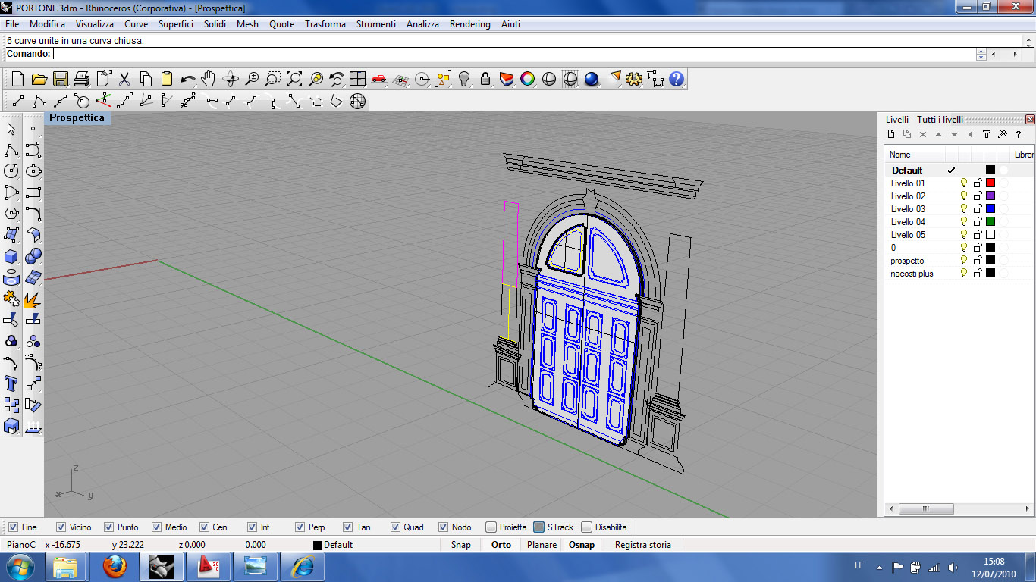Image resolution: width=1036 pixels, height=582 pixels.
Task: Toggle the Cen osnap checkbox
Action: pos(204,527)
